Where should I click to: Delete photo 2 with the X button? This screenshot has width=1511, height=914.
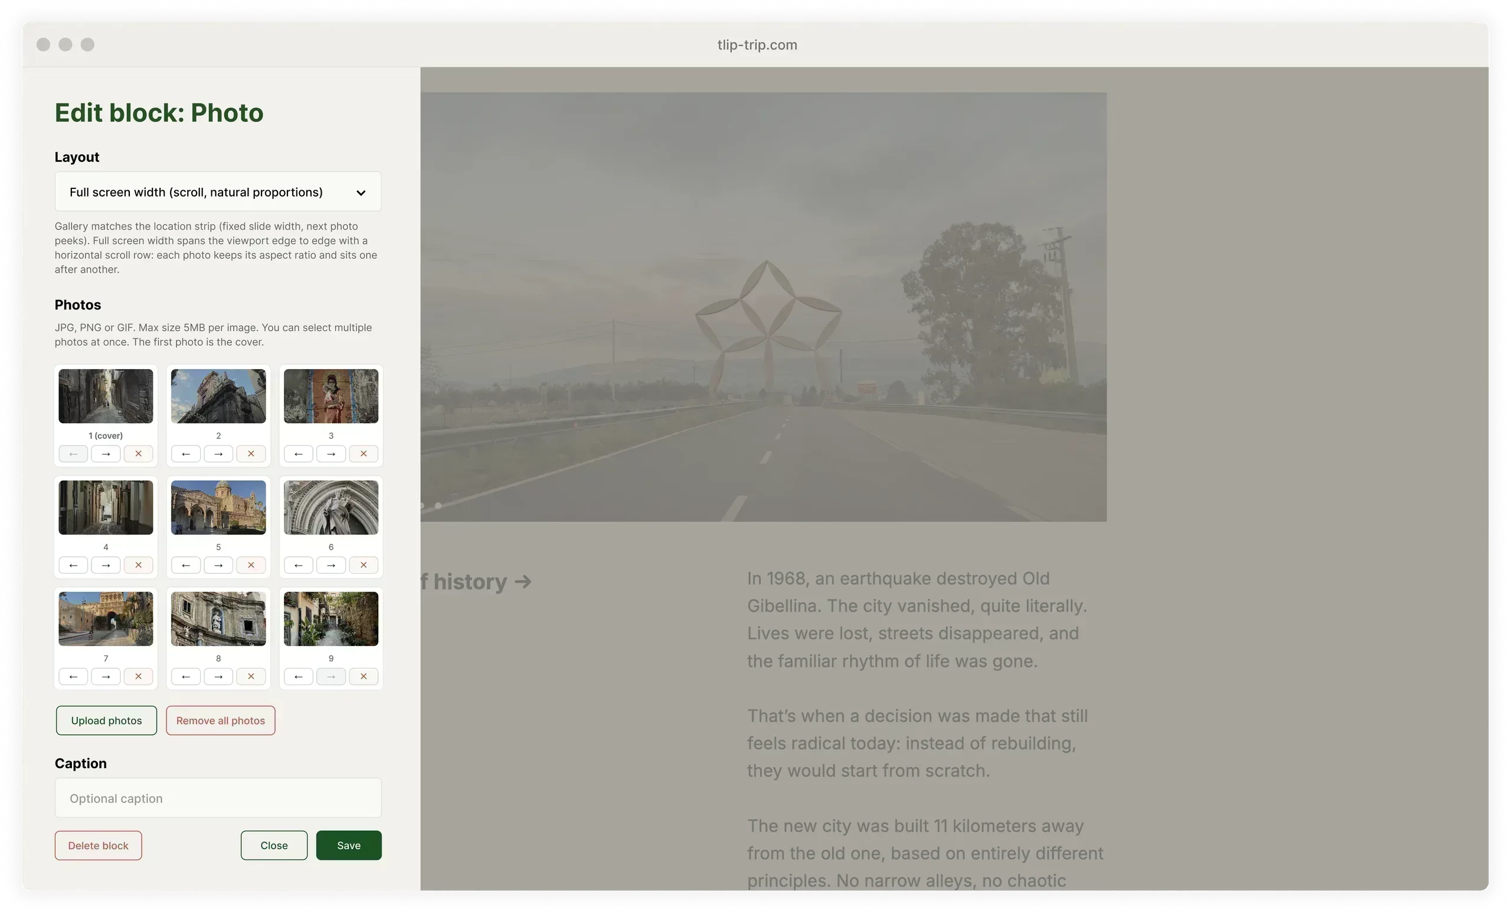[x=251, y=454]
